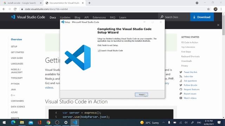Viewport: 225px width, 126px height.
Task: Close the Documentation for Visual Studio tab
Action: pyautogui.click(x=83, y=3)
